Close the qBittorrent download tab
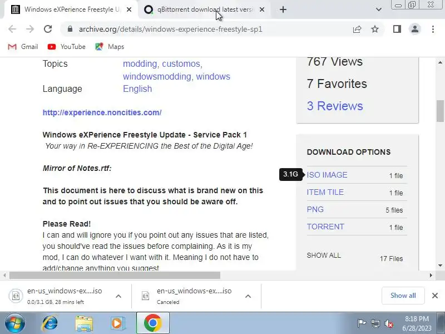The image size is (445, 334). (262, 9)
